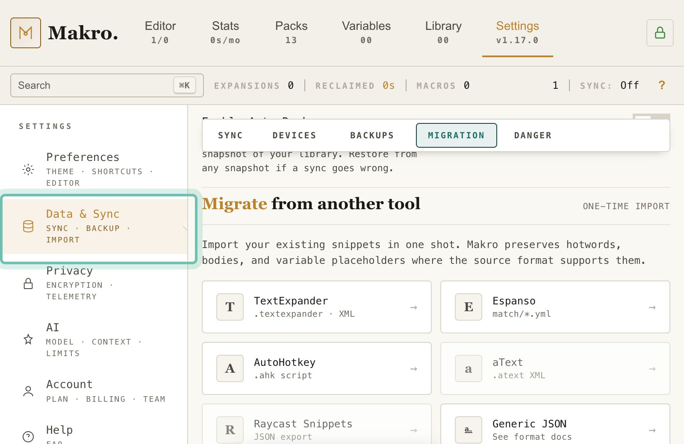Click the Privacy padlock icon
This screenshot has width=684, height=444.
[28, 283]
